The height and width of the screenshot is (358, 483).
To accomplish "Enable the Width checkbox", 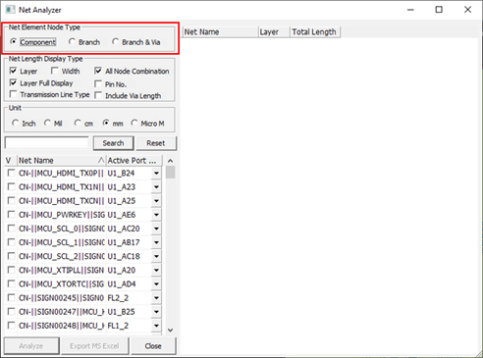I will point(55,71).
